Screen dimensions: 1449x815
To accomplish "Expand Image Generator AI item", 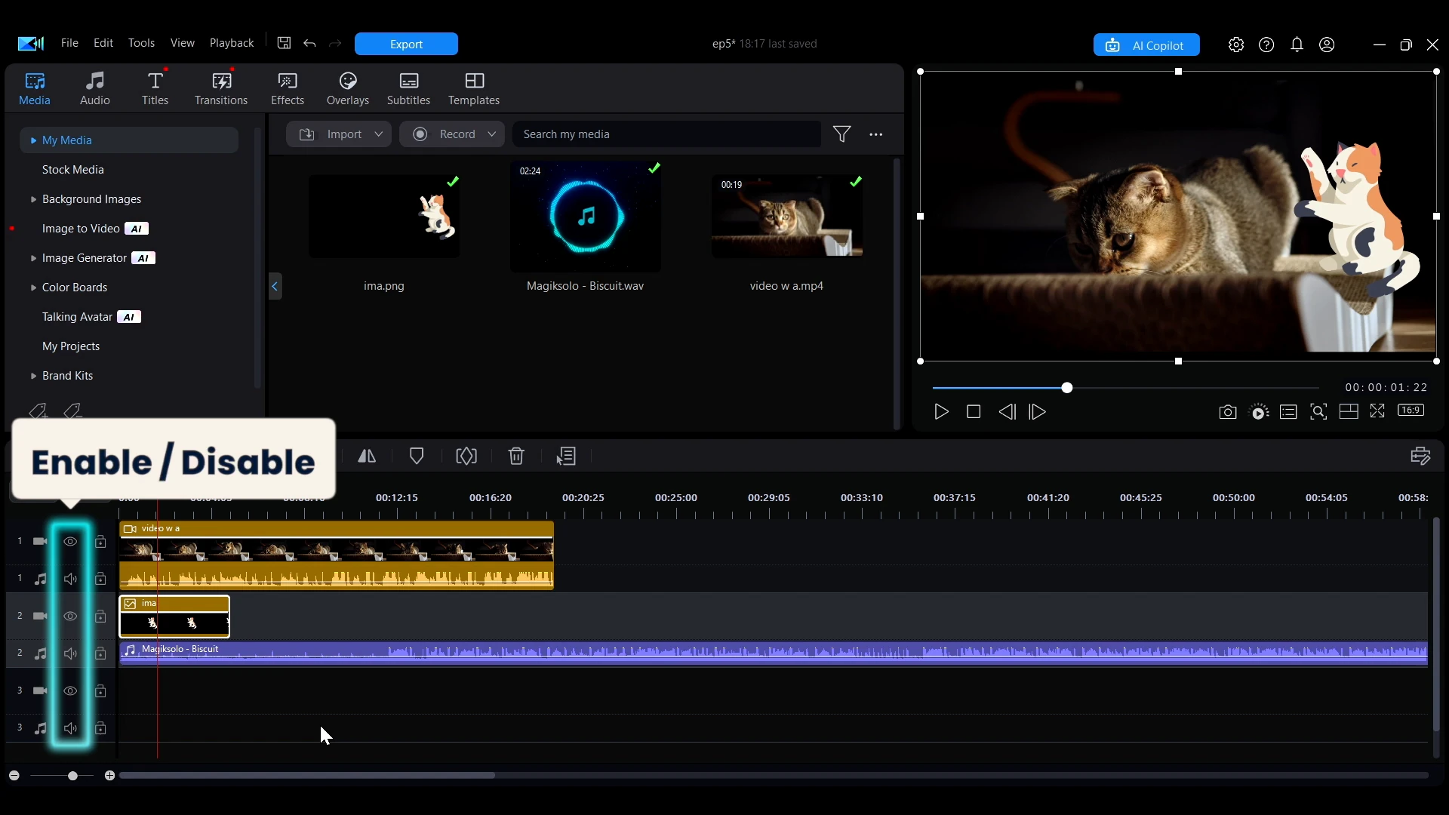I will [33, 258].
